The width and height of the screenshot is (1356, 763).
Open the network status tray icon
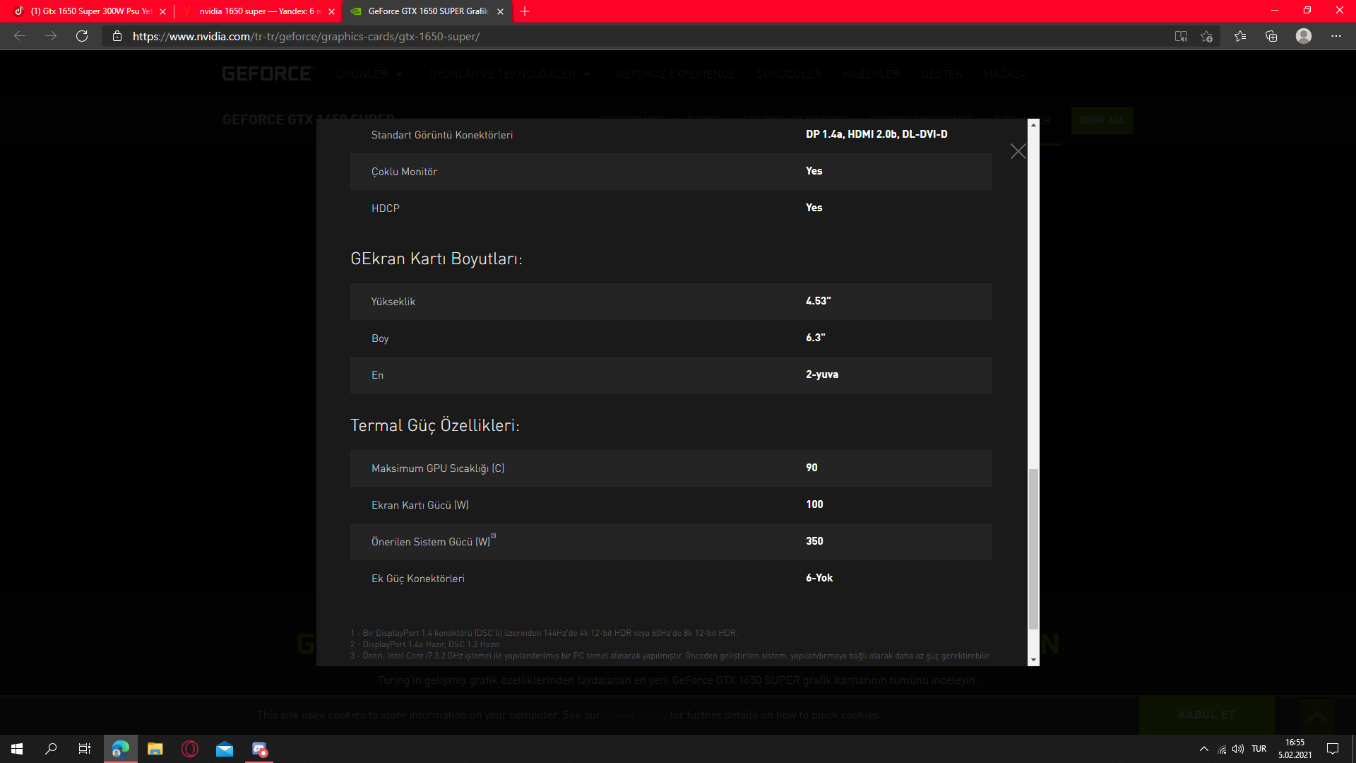1222,749
